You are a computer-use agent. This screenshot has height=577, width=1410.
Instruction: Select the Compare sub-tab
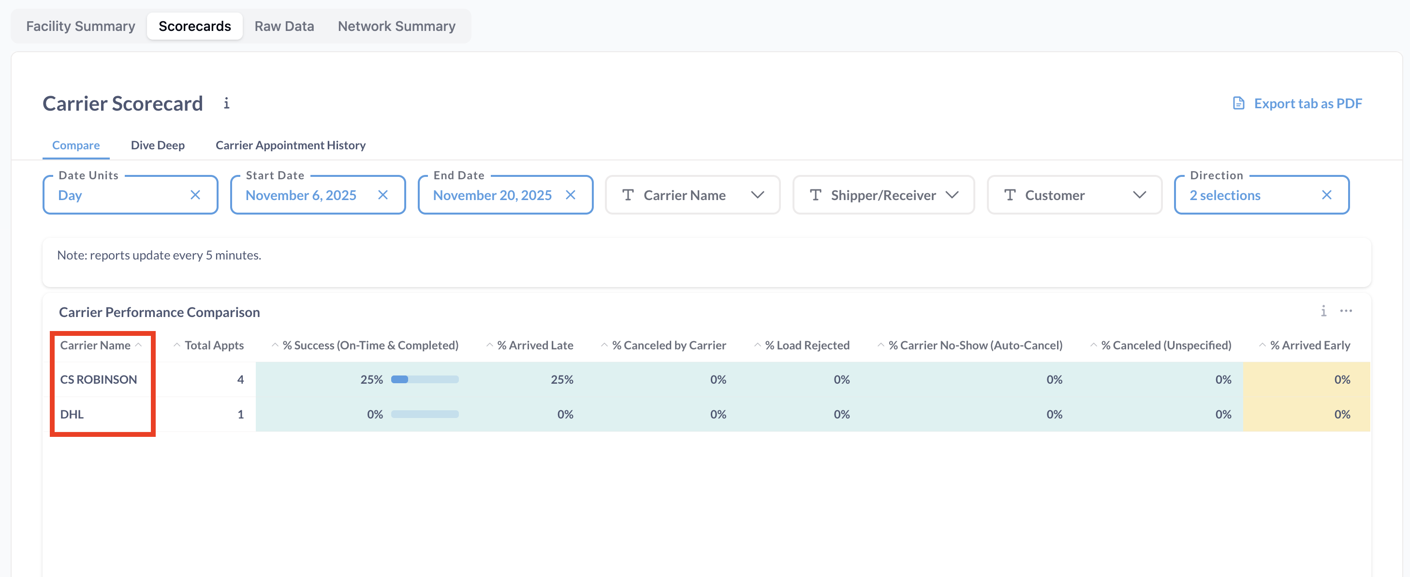click(76, 145)
